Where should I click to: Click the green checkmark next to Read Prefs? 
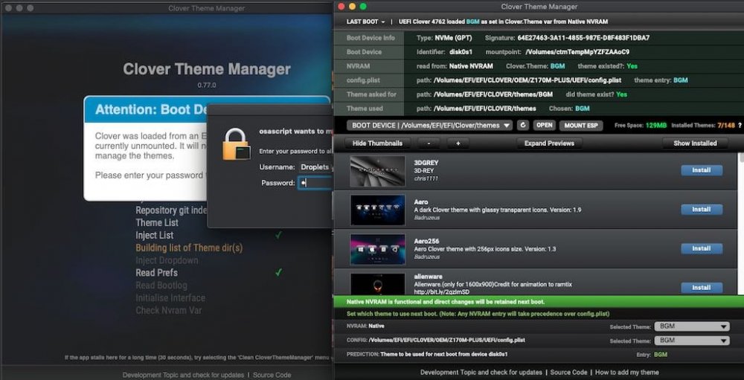(x=278, y=272)
